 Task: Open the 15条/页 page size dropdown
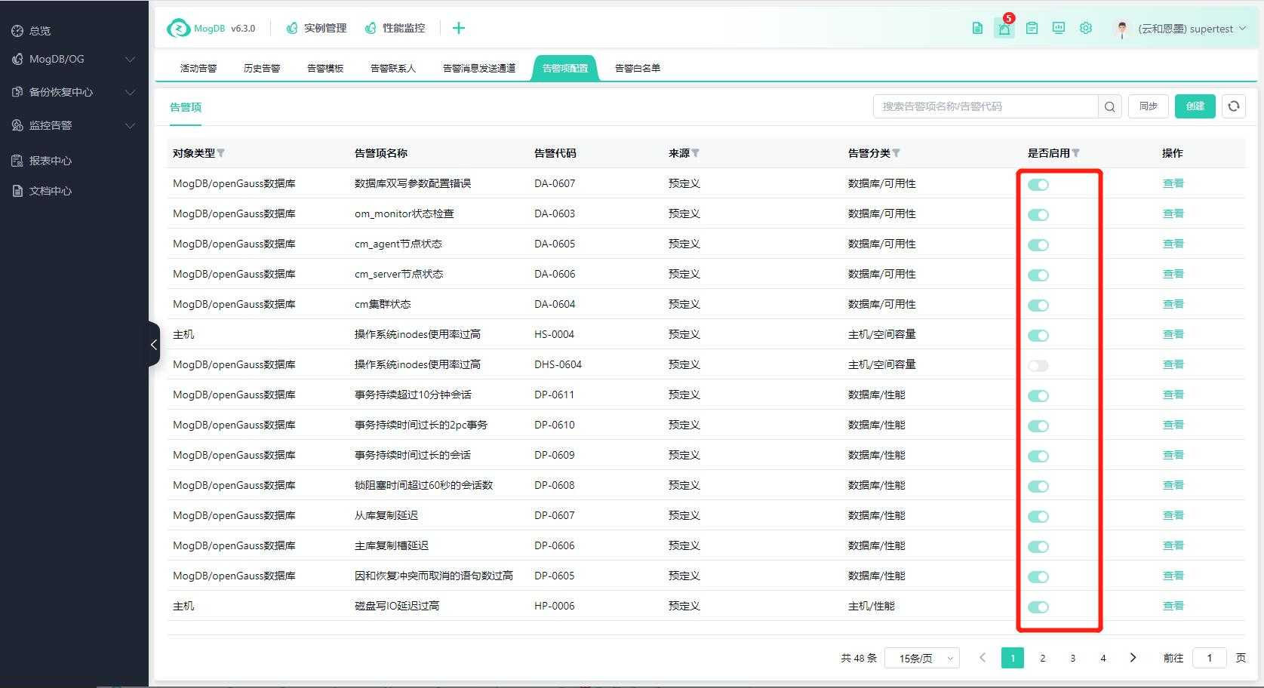pyautogui.click(x=922, y=659)
